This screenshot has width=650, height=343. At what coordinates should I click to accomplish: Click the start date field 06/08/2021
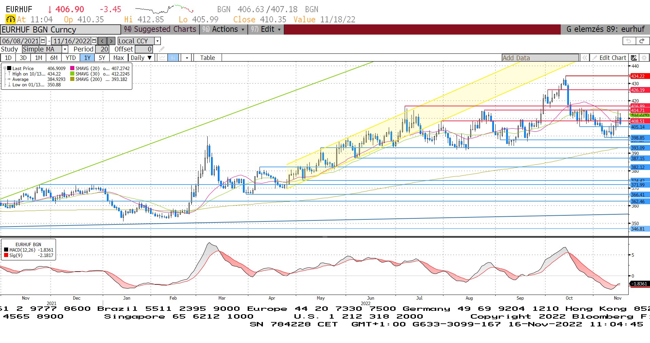click(x=20, y=41)
